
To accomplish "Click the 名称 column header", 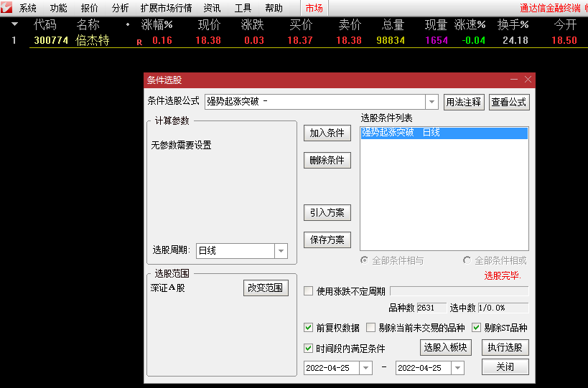I will click(x=88, y=24).
